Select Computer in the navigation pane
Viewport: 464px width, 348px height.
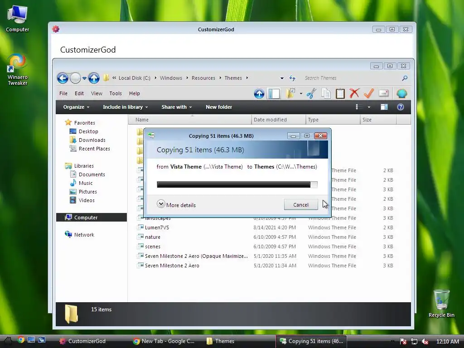(x=92, y=217)
